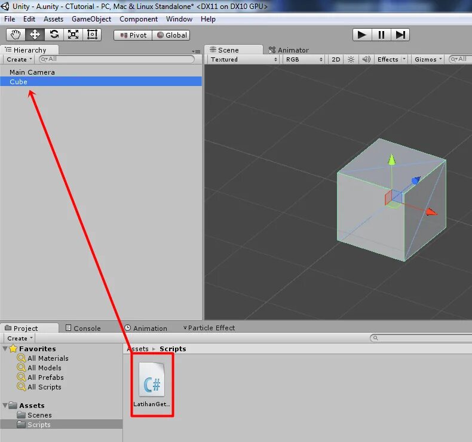Collapse the Assets folder tree
Screen dimensions: 472x442
5,406
